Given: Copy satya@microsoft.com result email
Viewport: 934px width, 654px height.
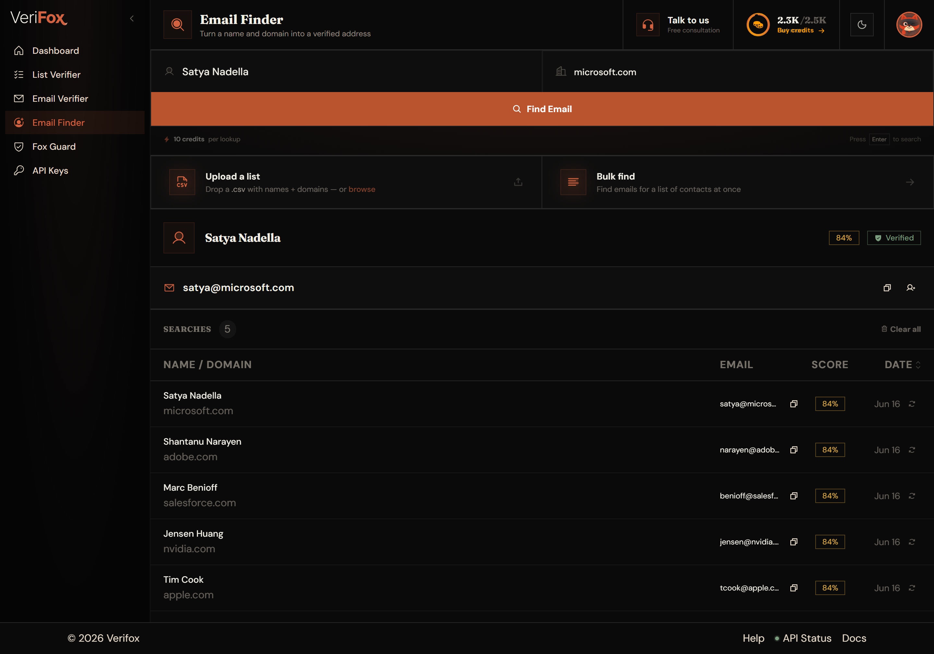Looking at the screenshot, I should tap(887, 288).
